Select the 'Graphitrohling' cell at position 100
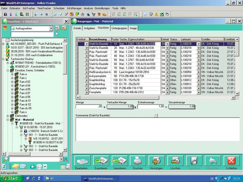The height and width of the screenshot is (182, 243). 100,80
